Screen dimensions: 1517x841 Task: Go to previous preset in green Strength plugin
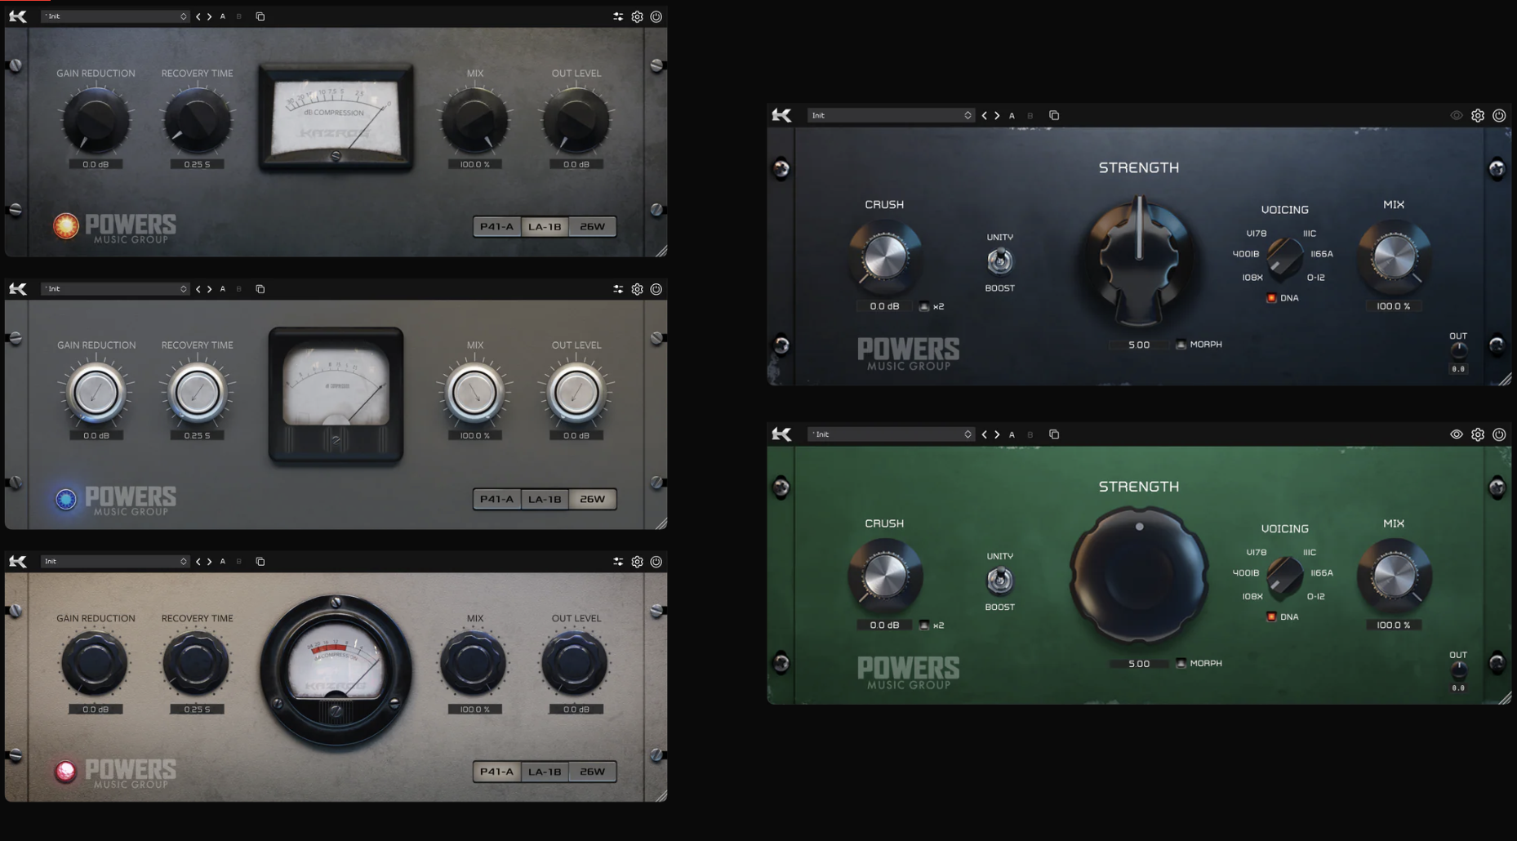coord(985,434)
